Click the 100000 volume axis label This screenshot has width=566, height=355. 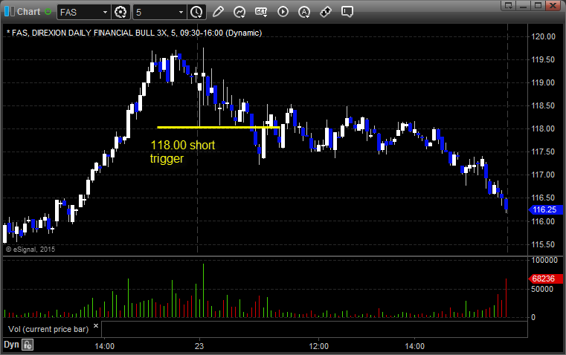click(x=544, y=260)
